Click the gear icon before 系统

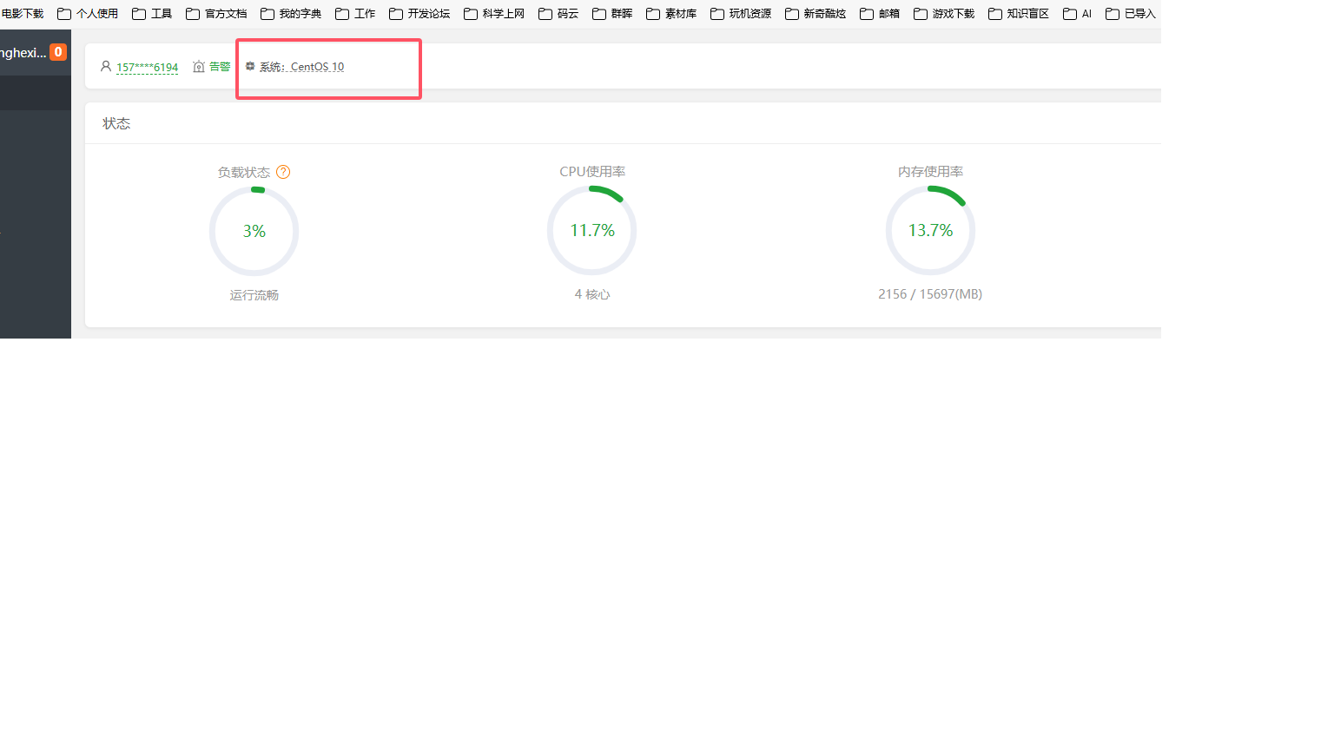click(250, 66)
